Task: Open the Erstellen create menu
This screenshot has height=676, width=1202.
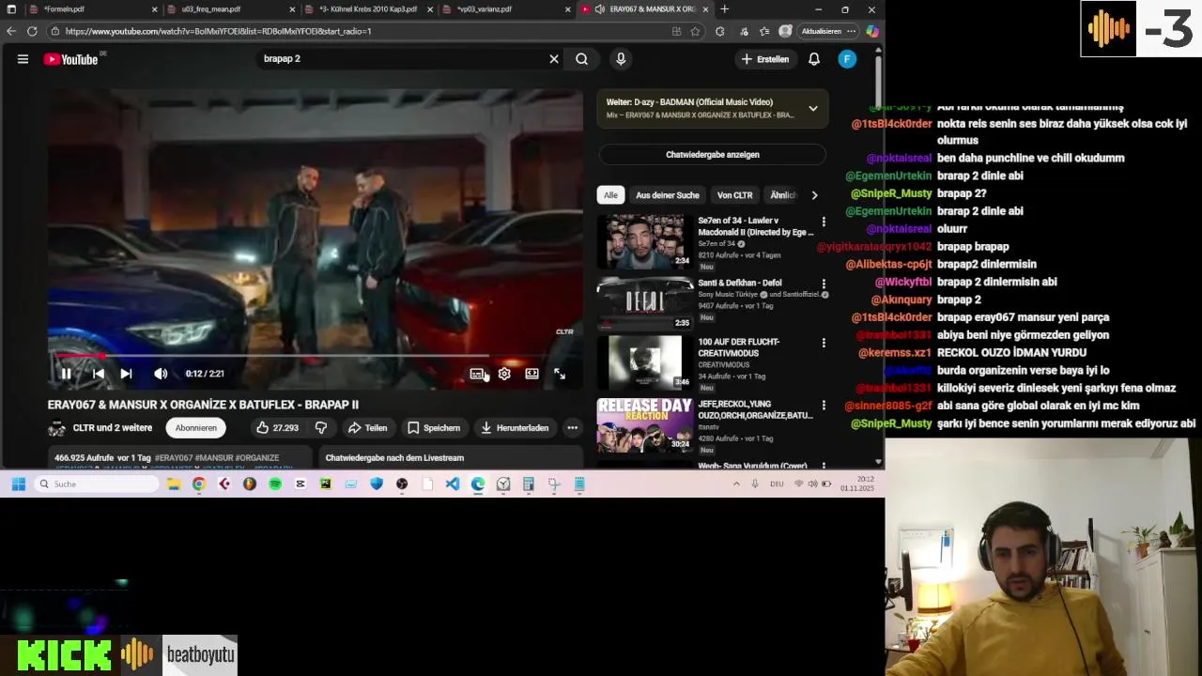Action: [x=765, y=59]
